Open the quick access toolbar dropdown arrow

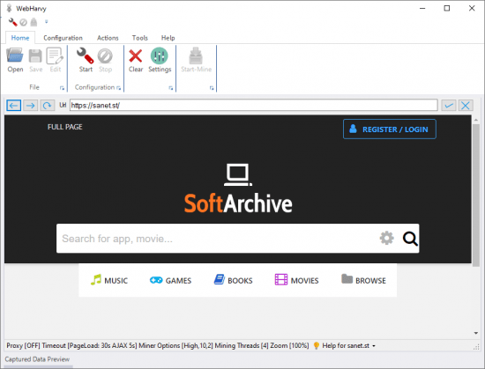coord(47,22)
